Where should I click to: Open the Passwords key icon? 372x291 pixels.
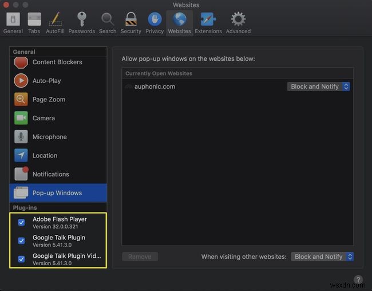click(x=82, y=19)
